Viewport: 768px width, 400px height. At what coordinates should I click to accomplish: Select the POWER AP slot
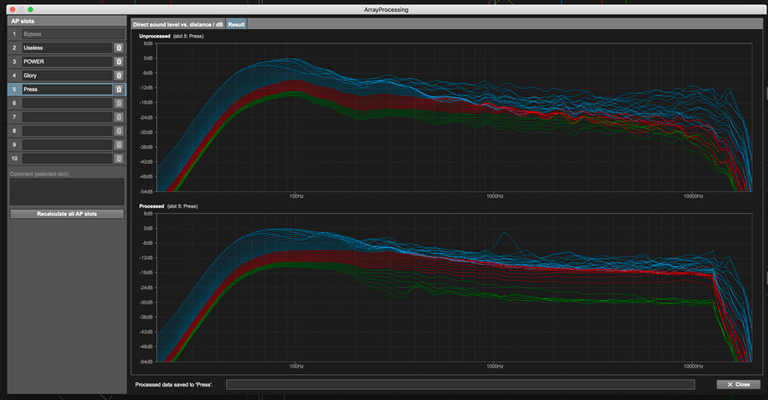click(67, 61)
